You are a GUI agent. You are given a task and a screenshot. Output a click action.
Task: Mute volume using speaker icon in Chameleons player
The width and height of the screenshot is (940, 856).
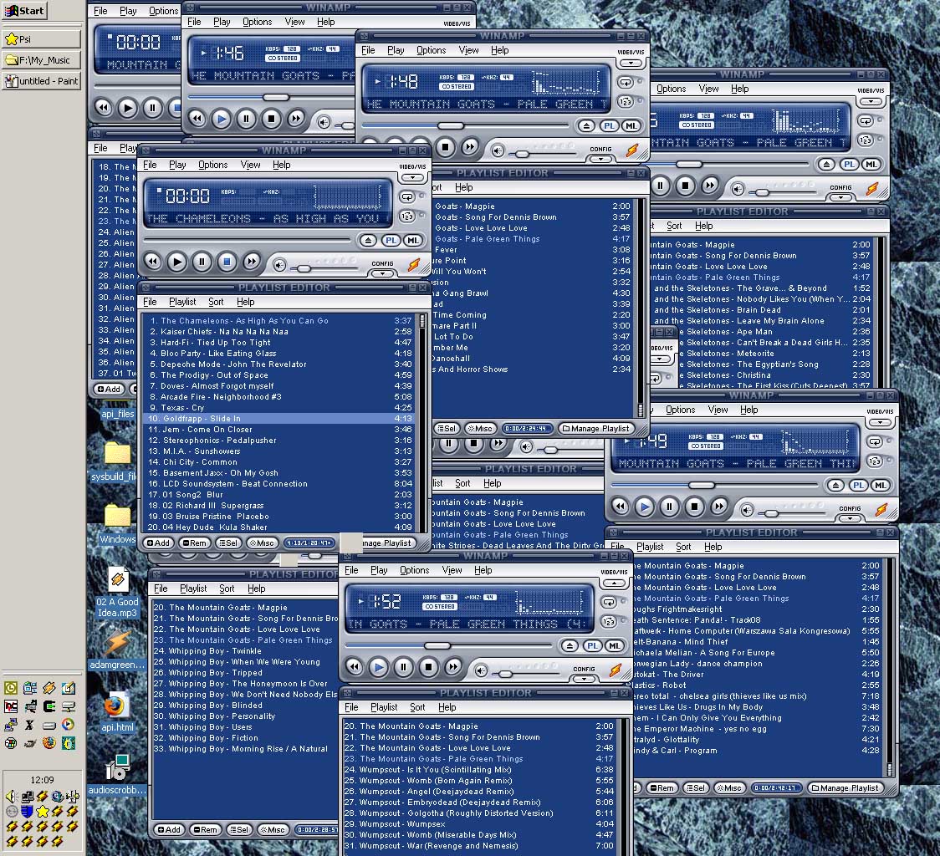[x=280, y=264]
